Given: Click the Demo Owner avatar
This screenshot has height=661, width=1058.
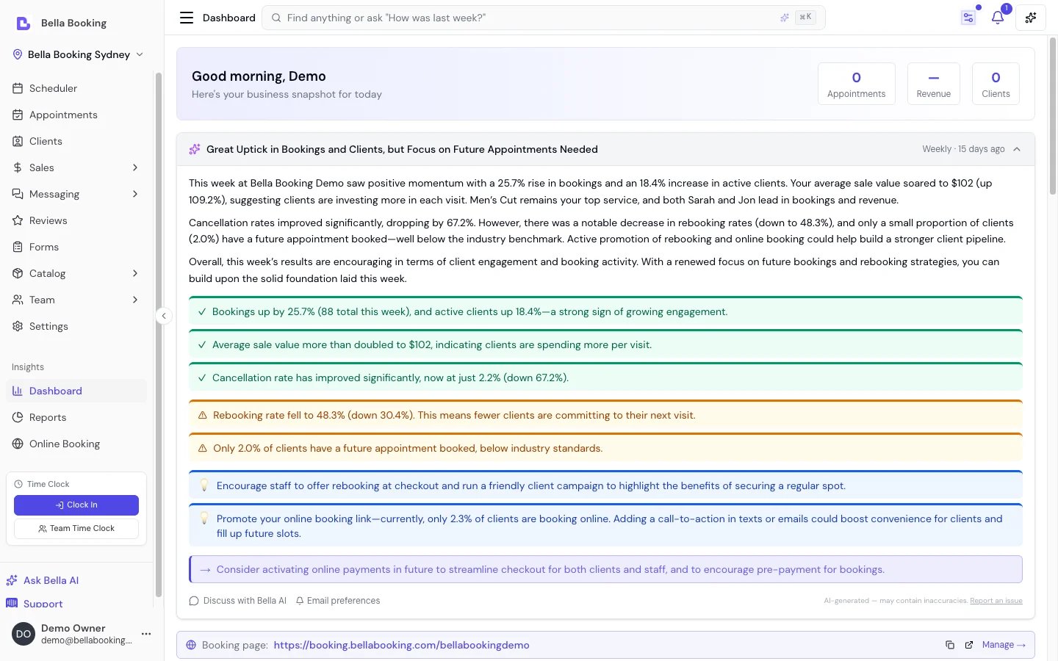Looking at the screenshot, I should click(24, 634).
